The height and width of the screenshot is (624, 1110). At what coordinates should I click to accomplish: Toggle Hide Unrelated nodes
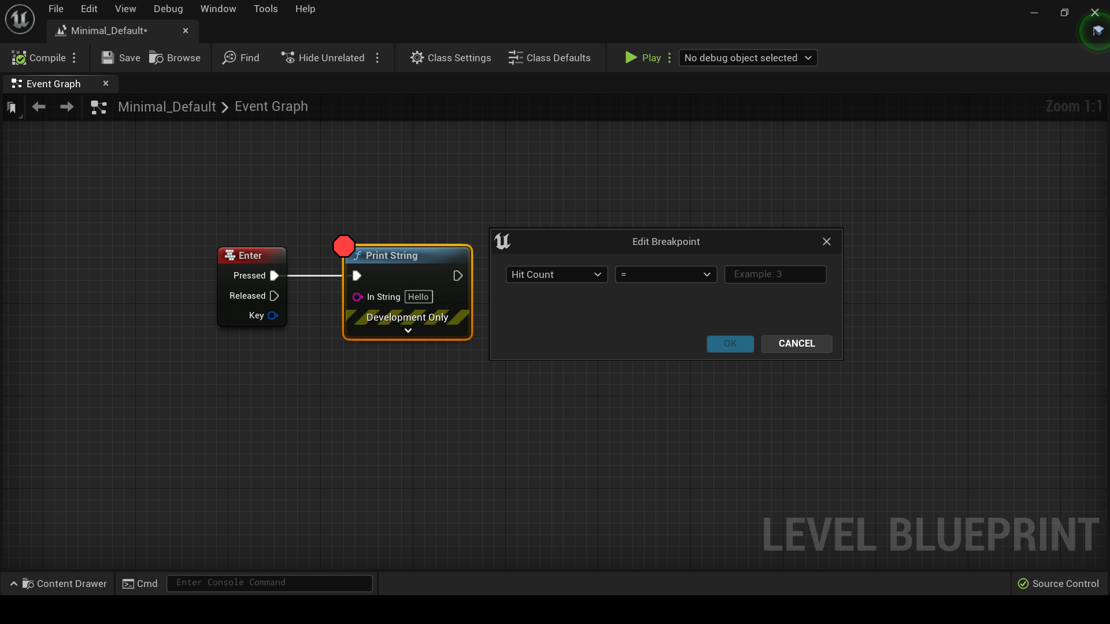tap(323, 58)
